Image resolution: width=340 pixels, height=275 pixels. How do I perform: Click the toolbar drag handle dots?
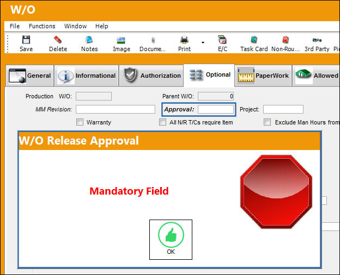pyautogui.click(x=8, y=44)
